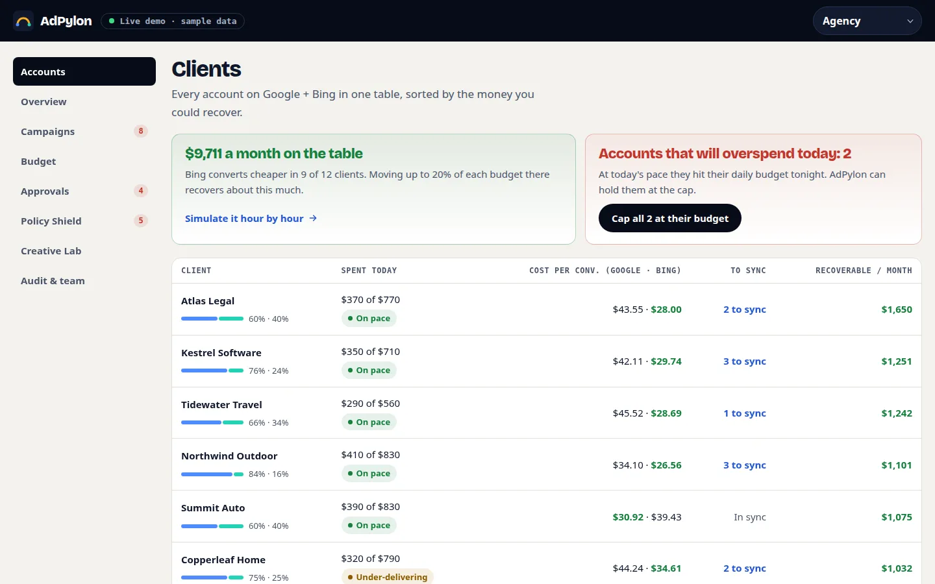
Task: Click Atlas Legal $43.55 · $28.00 cost
Action: tap(647, 310)
